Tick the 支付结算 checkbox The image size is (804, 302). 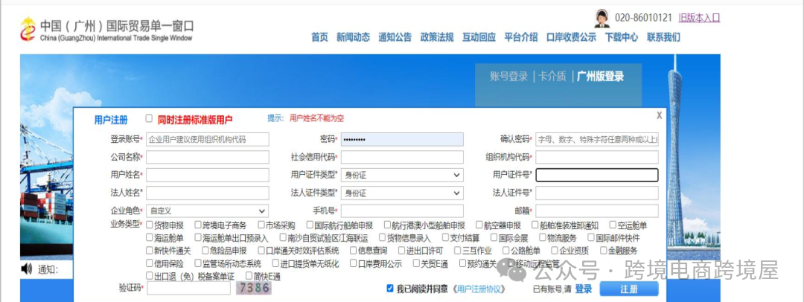click(x=446, y=237)
